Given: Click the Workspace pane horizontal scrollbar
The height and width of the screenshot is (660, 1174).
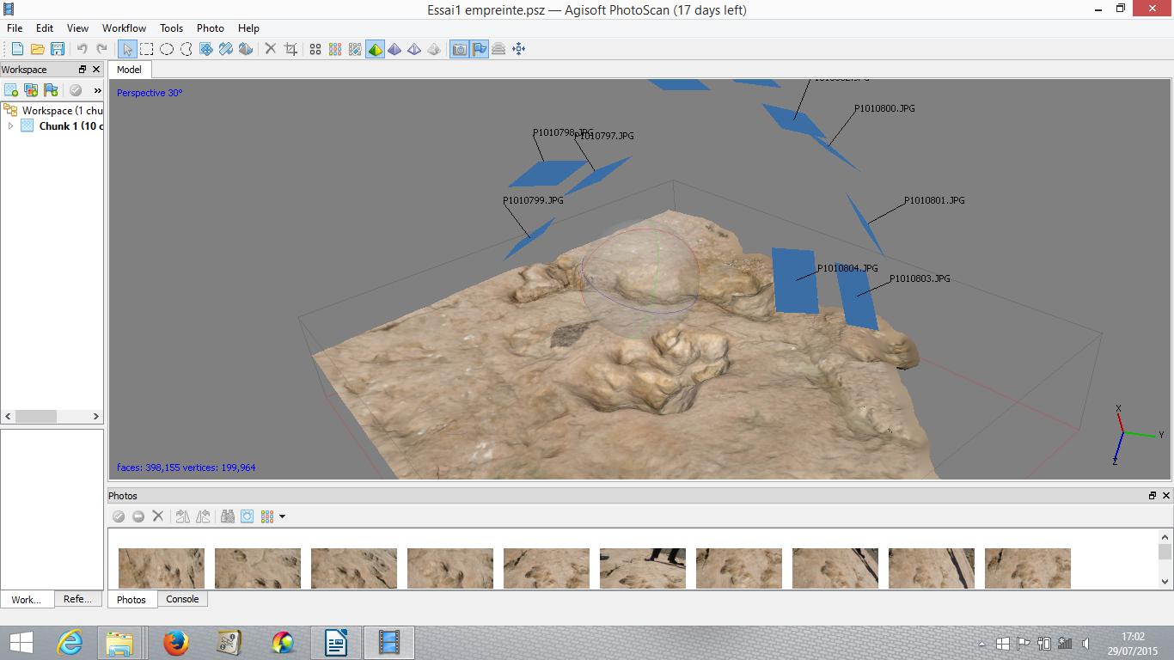Looking at the screenshot, I should coord(52,416).
